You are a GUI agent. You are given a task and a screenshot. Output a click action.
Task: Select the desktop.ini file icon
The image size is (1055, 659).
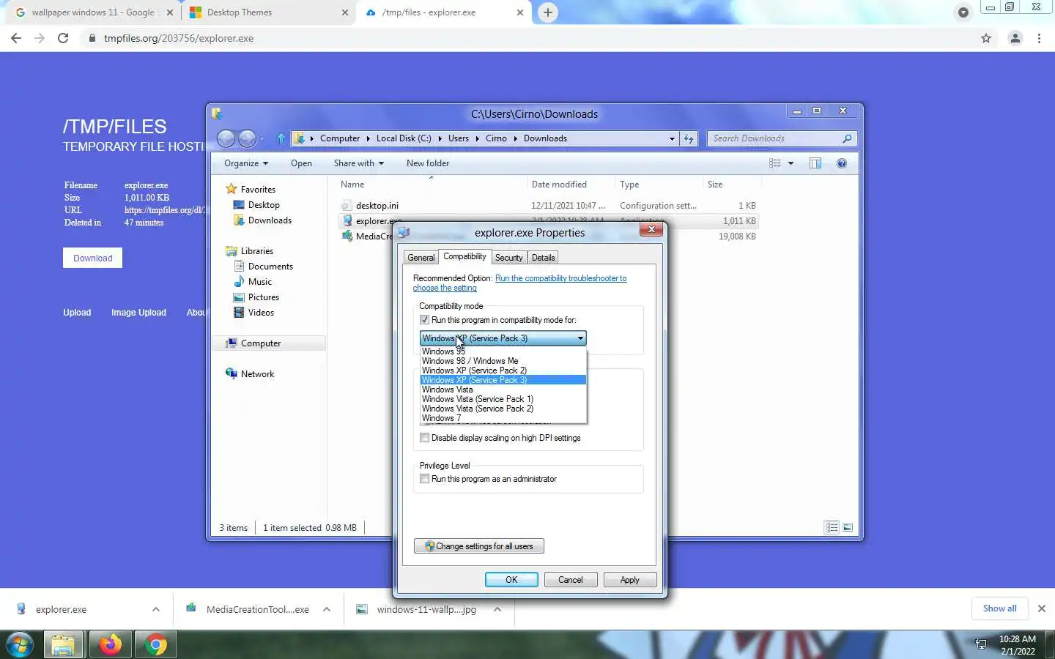(x=347, y=205)
